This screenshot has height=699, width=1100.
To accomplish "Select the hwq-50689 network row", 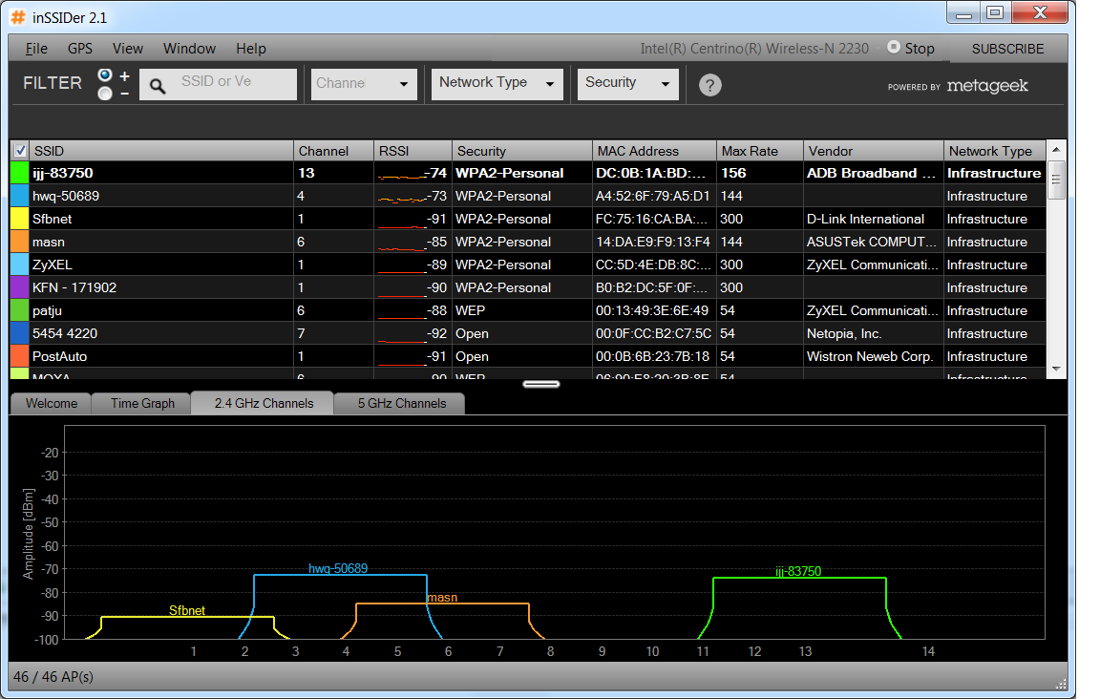I will [528, 196].
